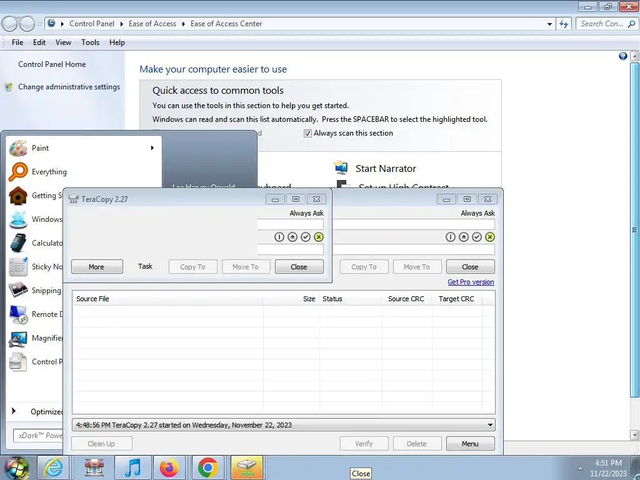Open Control Panel from Start menu list
This screenshot has height=480, width=640.
pos(36,362)
